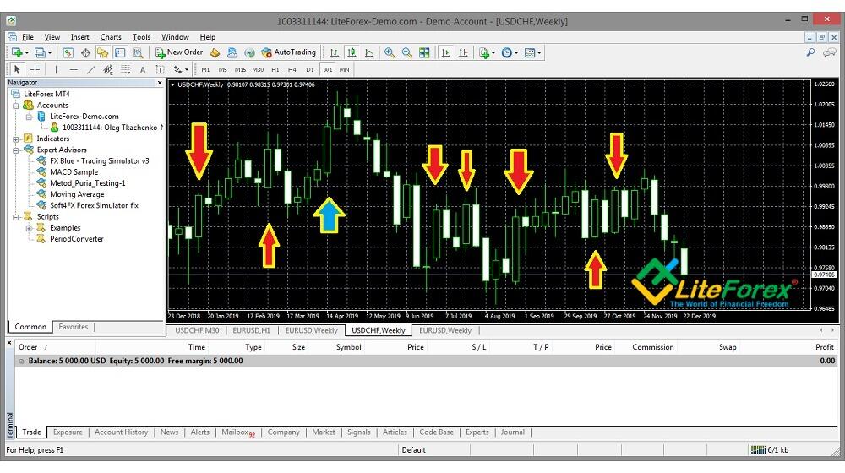Pick the draw trendline tool

point(91,69)
